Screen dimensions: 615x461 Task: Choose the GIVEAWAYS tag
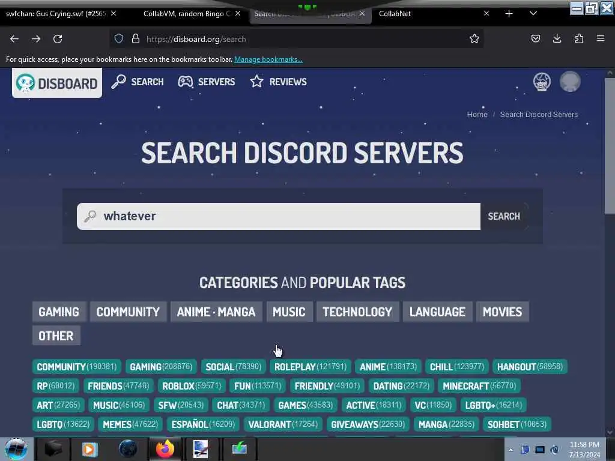tap(368, 424)
